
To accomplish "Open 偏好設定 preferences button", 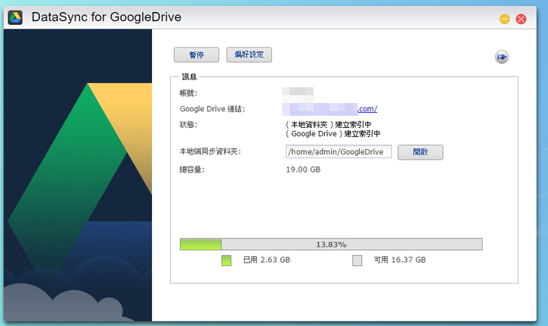I will [249, 55].
